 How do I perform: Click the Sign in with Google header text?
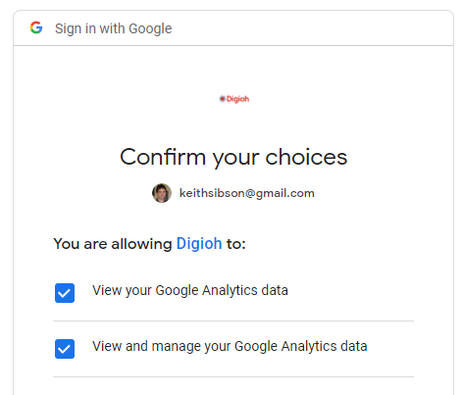coord(113,28)
